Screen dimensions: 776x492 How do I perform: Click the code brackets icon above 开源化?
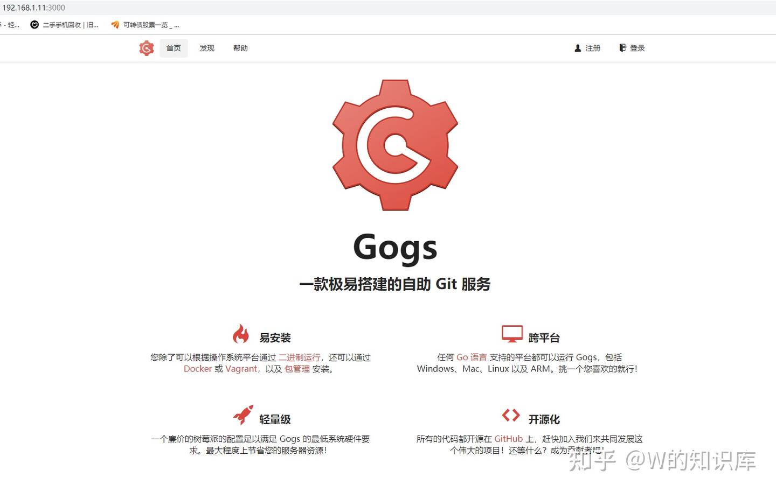[511, 414]
